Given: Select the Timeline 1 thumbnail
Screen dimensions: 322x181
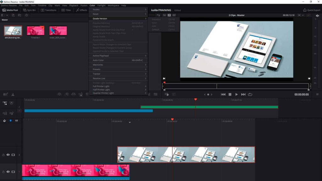Looking at the screenshot, I should [36, 31].
